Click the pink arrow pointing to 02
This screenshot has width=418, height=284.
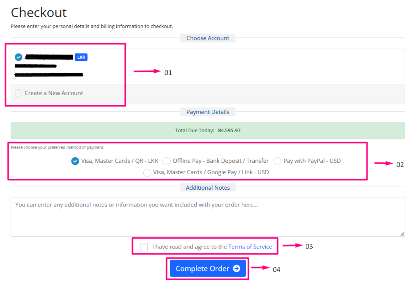pos(384,164)
